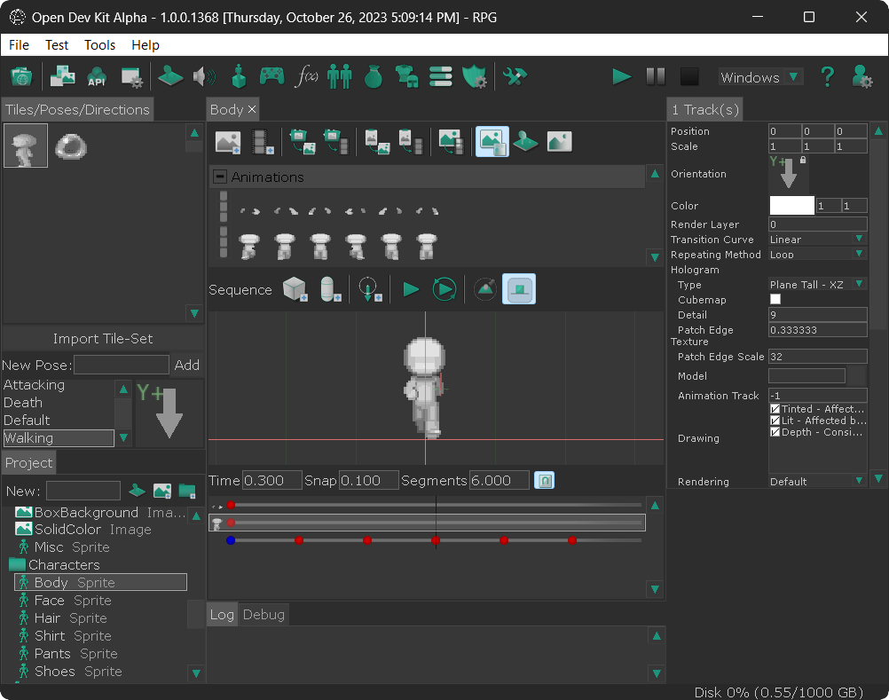Screen dimensions: 889x700
Task: Click the Import Tile-Set button
Action: point(103,338)
